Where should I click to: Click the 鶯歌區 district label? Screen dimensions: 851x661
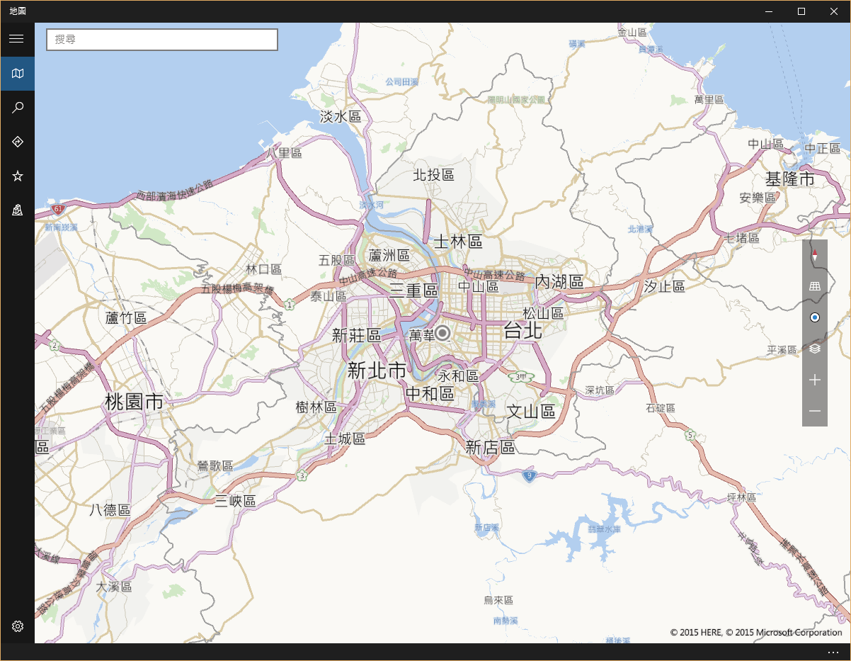[x=215, y=465]
